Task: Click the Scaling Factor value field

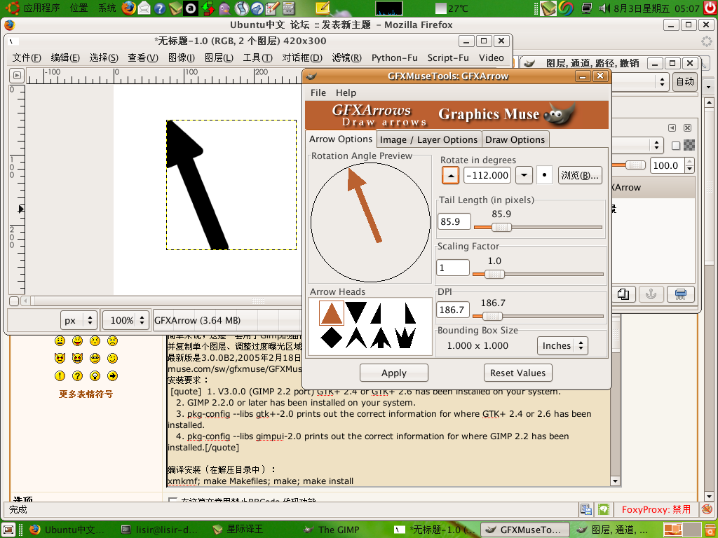Action: (453, 268)
